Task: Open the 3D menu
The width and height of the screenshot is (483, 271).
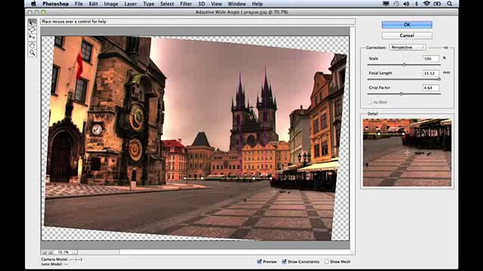Action: (202, 4)
